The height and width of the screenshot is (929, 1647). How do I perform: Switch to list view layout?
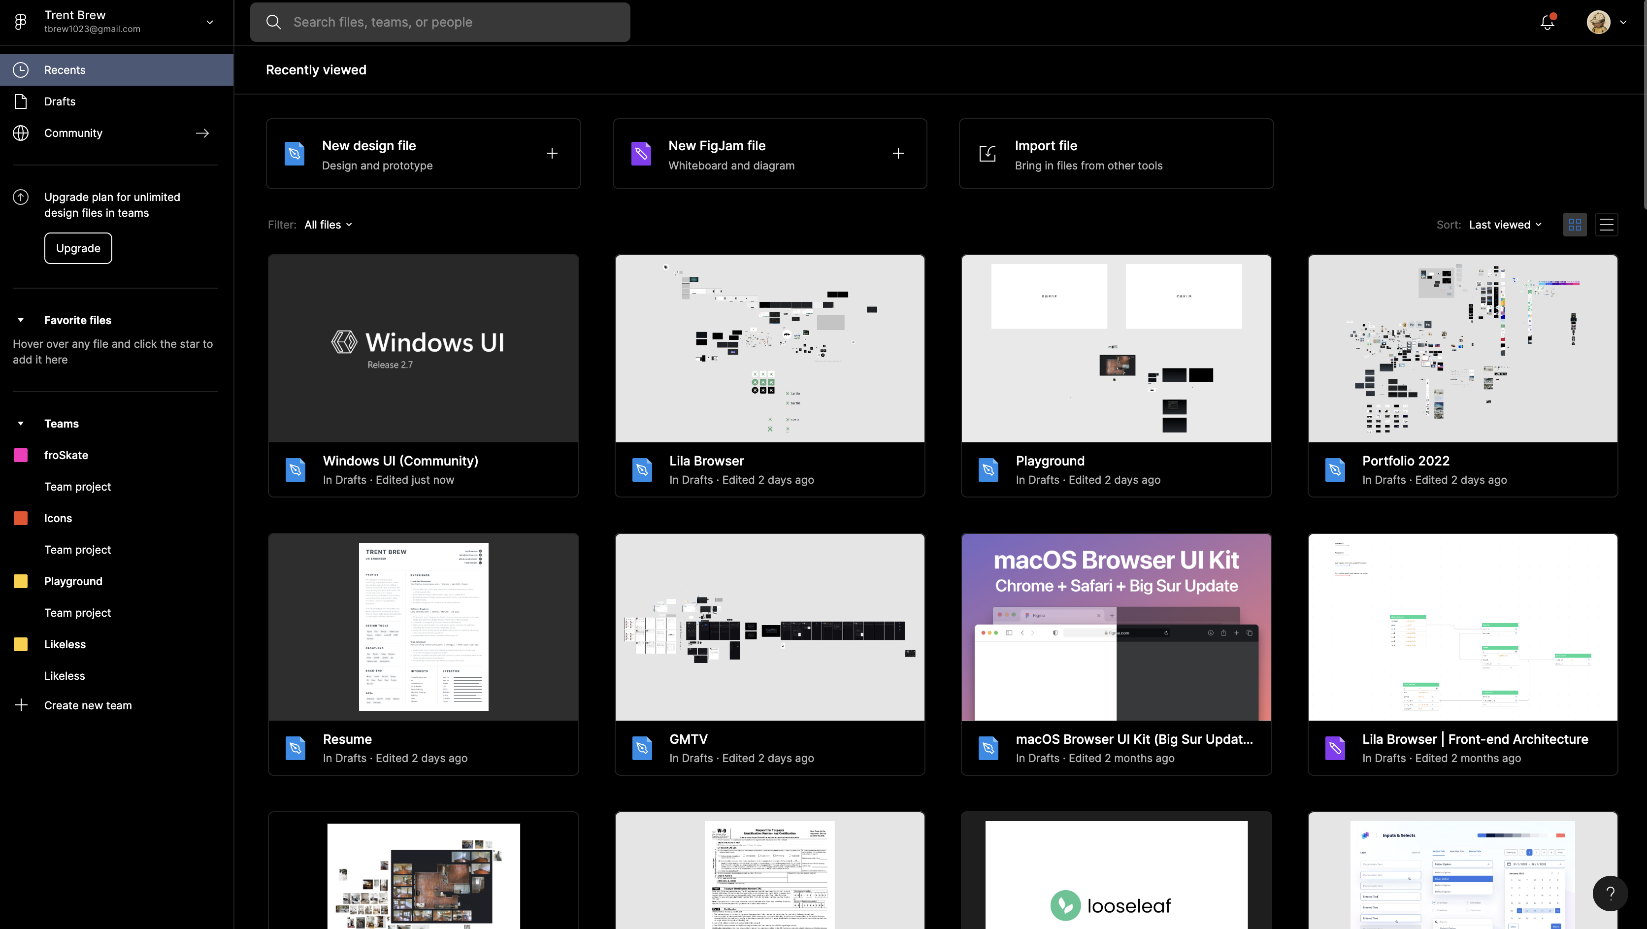tap(1607, 225)
